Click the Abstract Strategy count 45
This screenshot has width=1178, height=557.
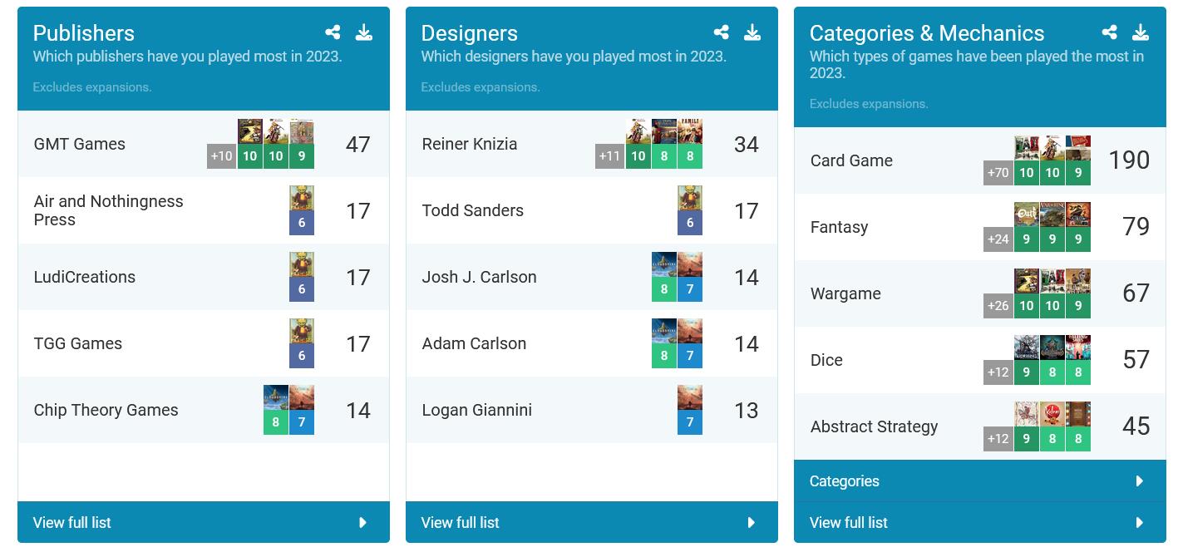(1136, 426)
